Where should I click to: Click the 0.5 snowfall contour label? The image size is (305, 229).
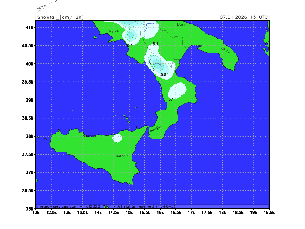(163, 75)
